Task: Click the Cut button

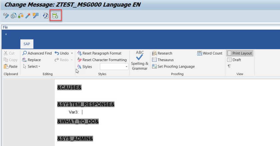Action: click(x=9, y=53)
